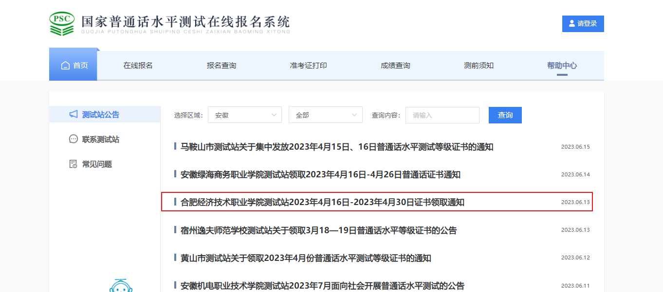The image size is (663, 292).
Task: Click the user icon on the login button
Action: [x=572, y=23]
